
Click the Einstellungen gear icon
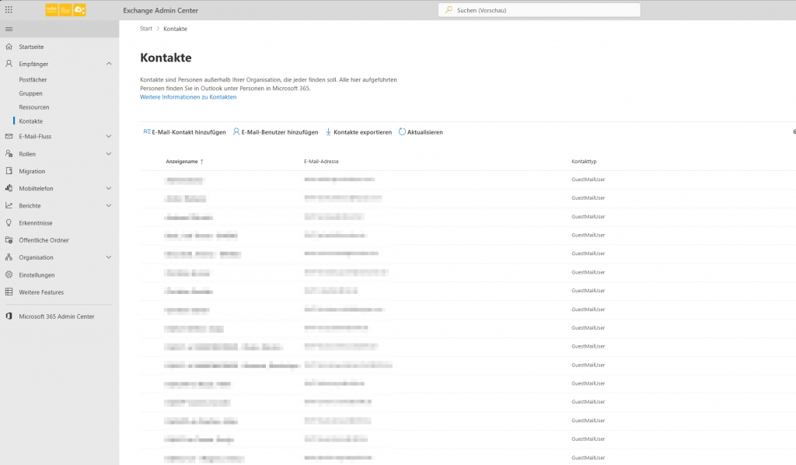(9, 274)
